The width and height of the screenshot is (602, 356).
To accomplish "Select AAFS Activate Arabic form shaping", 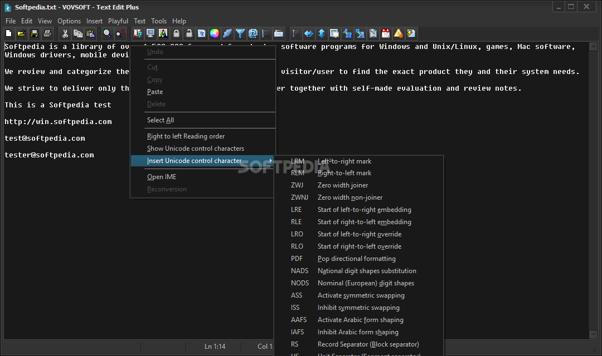I will pos(358,320).
